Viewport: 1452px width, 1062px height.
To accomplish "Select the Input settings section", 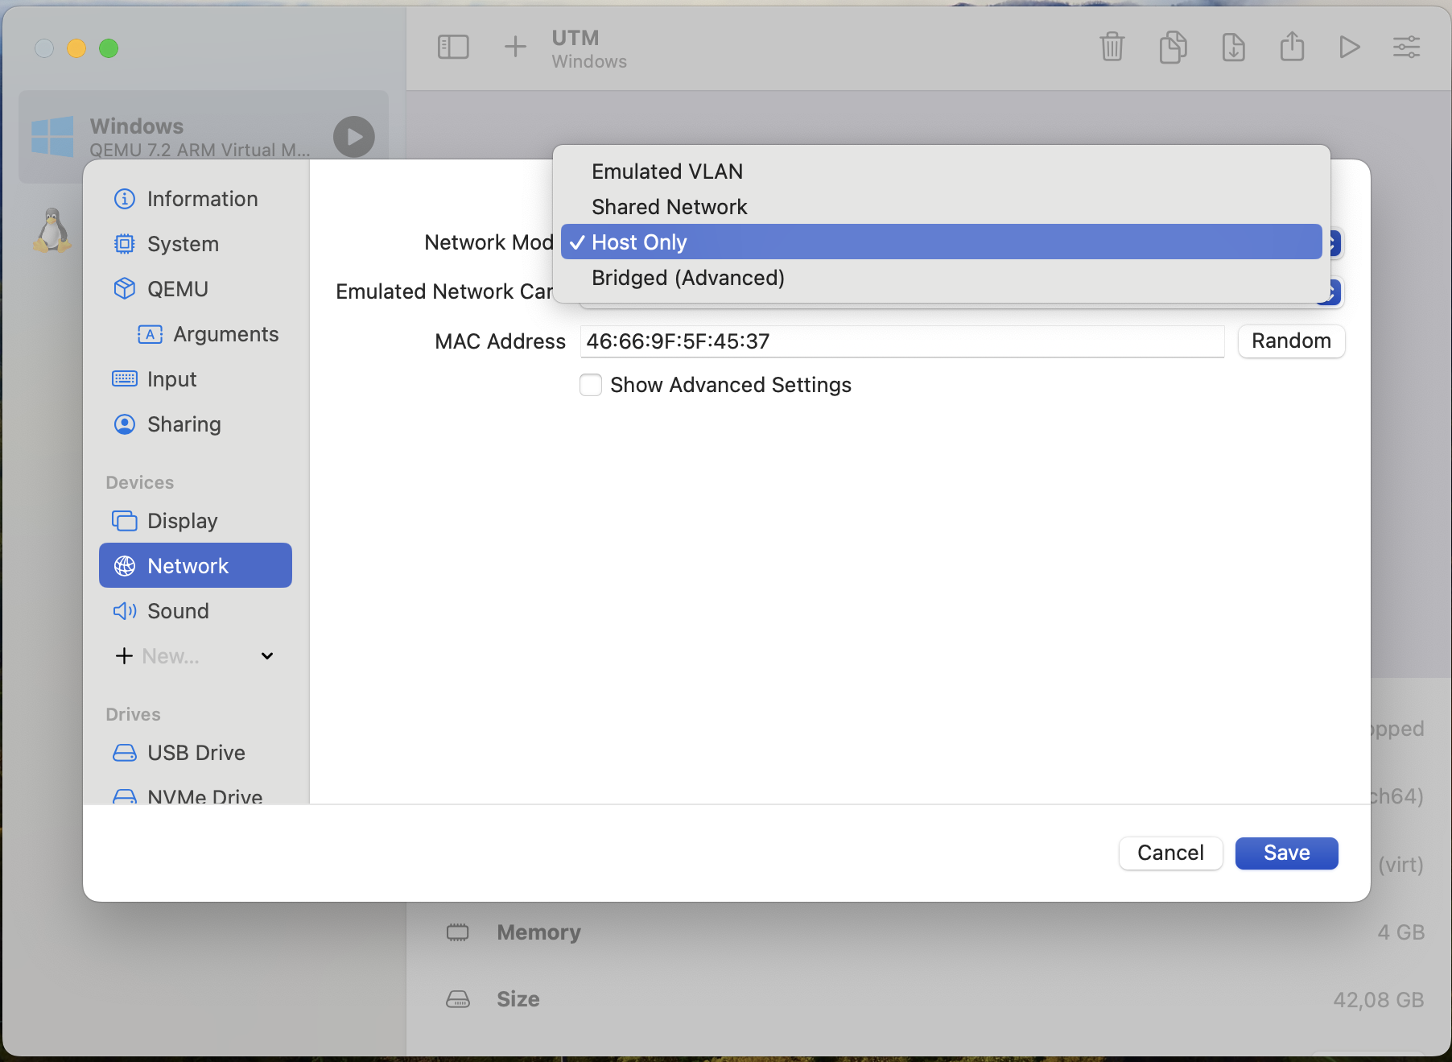I will click(x=171, y=378).
